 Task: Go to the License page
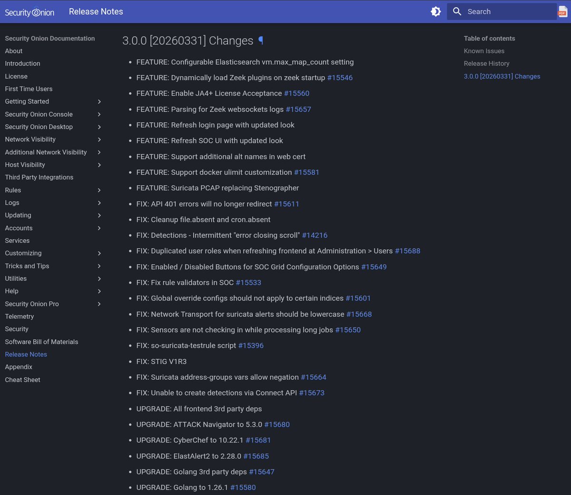pyautogui.click(x=16, y=76)
